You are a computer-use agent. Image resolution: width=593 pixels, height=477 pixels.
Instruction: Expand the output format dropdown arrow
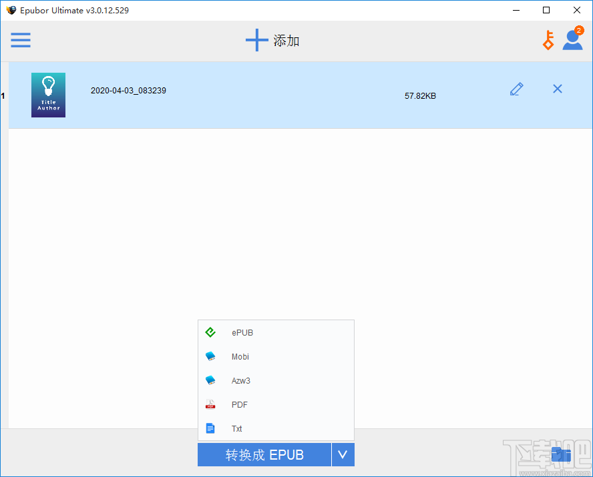343,454
